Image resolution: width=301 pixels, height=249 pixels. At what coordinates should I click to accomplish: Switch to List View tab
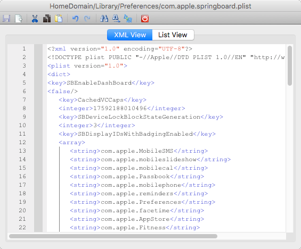coord(173,35)
